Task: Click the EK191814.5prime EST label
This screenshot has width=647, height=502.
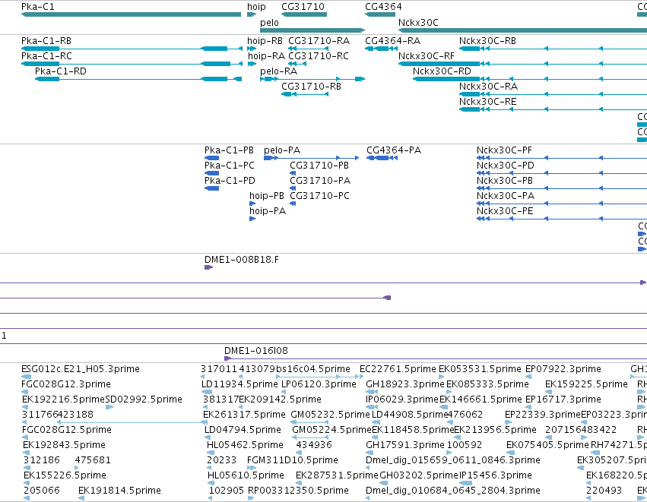Action: click(x=119, y=491)
